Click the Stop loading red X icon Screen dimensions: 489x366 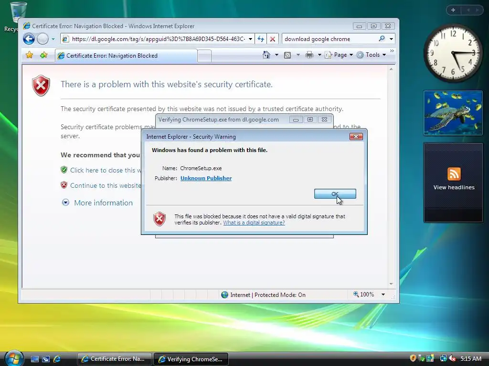click(x=272, y=39)
